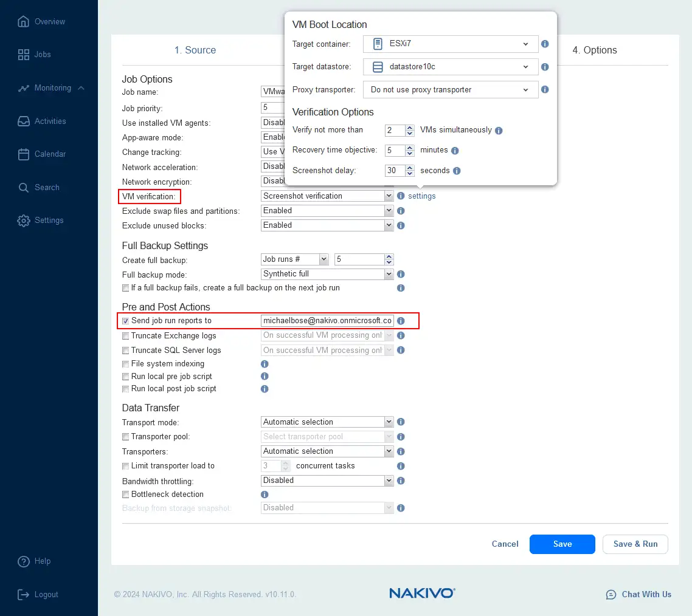692x616 pixels.
Task: Go to step 1. Source tab
Action: pos(195,50)
